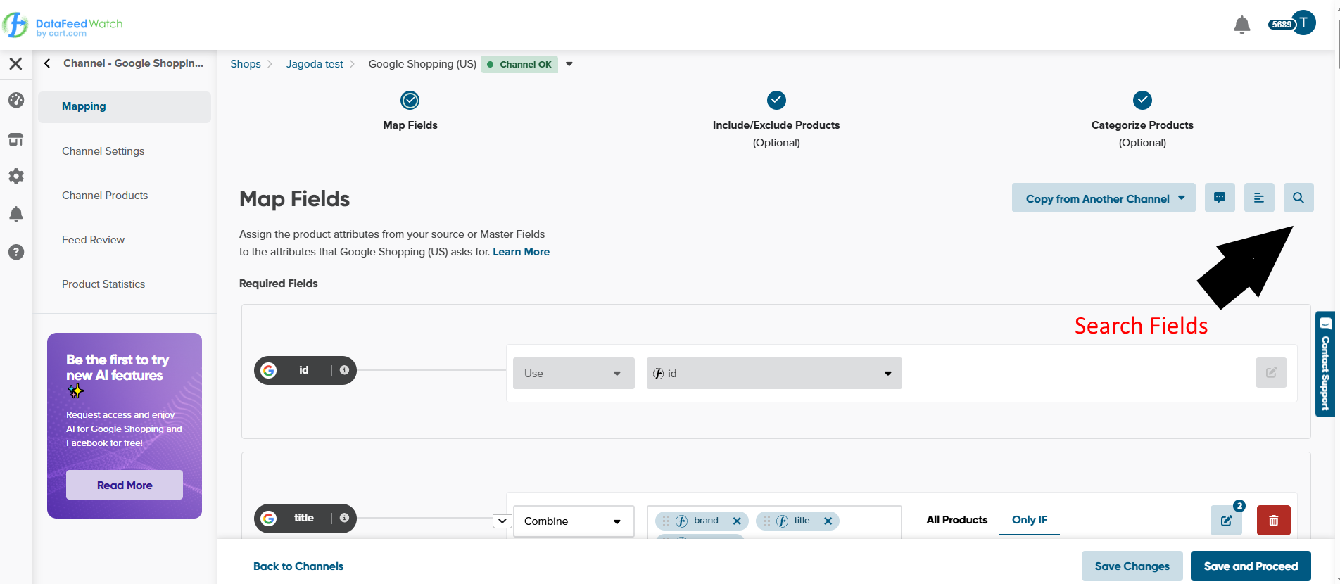
Task: Follow the Learn More link
Action: click(521, 252)
